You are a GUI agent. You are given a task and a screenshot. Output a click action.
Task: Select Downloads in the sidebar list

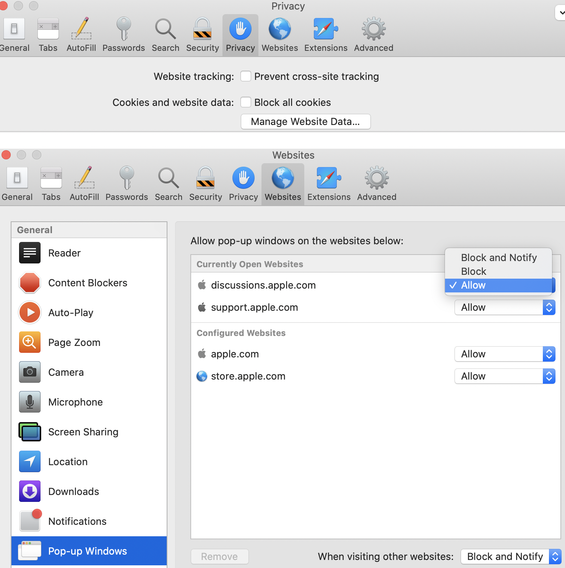pyautogui.click(x=89, y=492)
